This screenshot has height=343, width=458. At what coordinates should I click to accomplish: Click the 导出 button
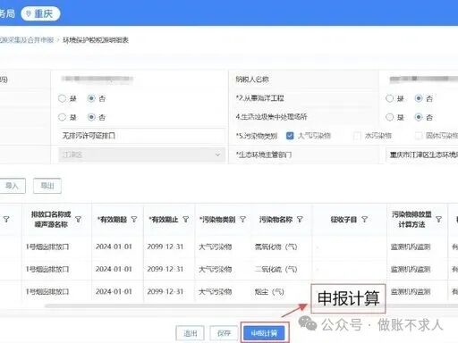(47, 186)
